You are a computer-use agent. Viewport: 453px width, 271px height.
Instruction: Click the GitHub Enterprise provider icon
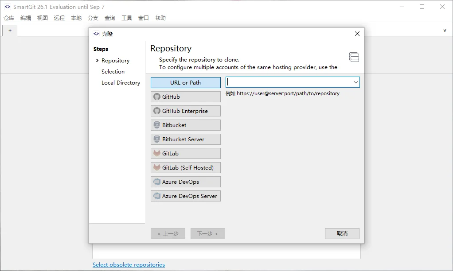tap(157, 111)
